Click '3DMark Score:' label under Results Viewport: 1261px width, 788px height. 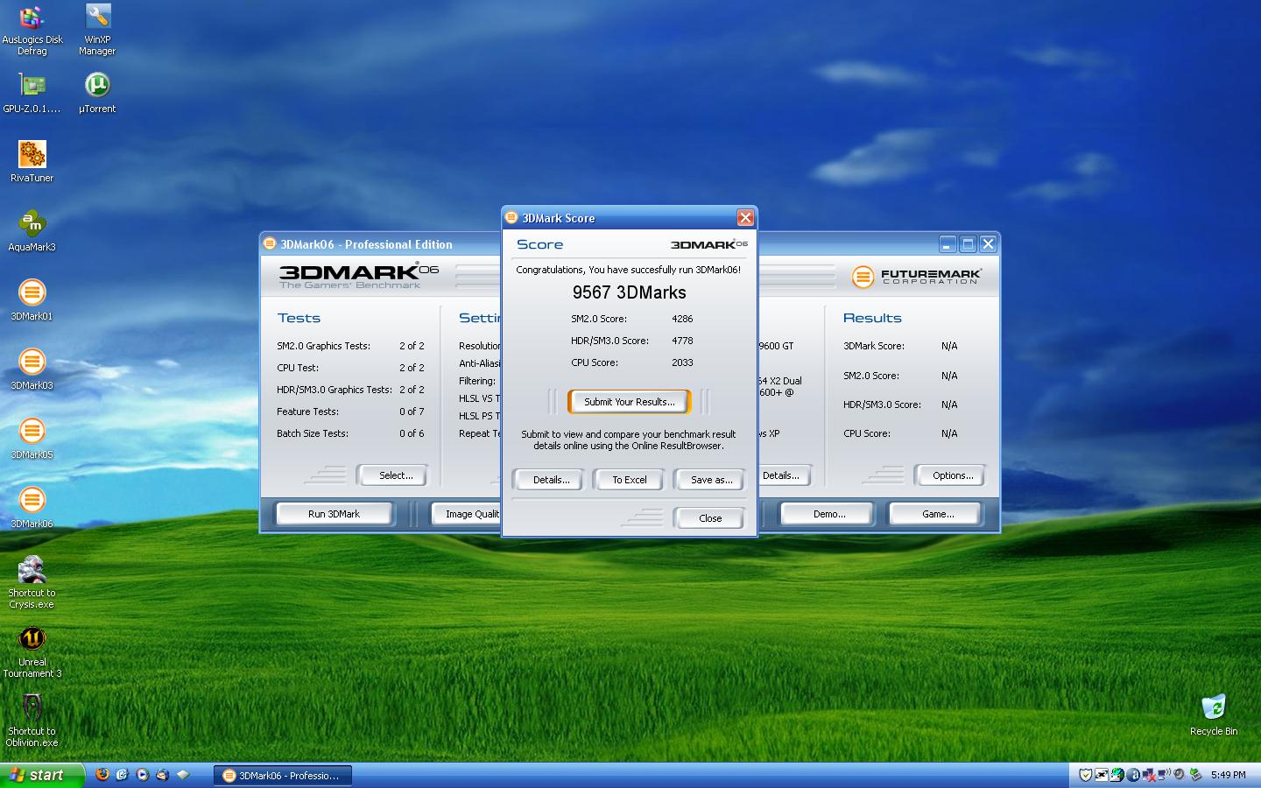873,346
